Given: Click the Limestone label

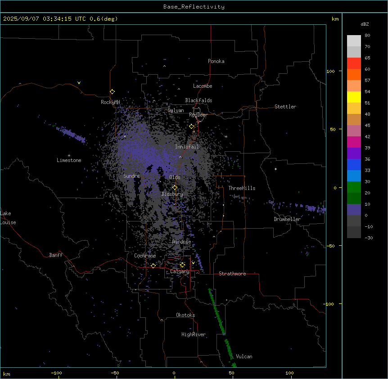Looking at the screenshot, I should click(69, 160).
